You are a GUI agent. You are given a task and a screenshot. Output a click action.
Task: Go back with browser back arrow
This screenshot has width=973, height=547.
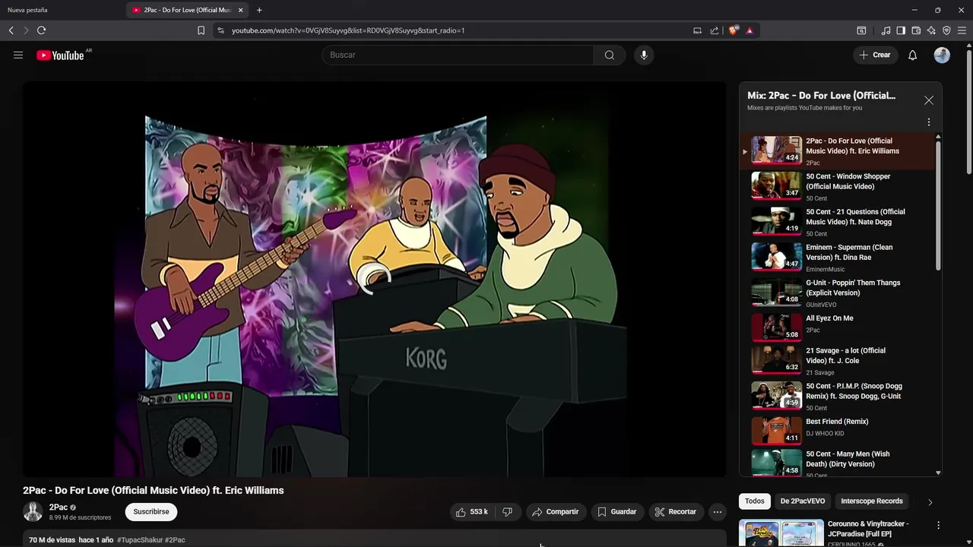tap(11, 30)
